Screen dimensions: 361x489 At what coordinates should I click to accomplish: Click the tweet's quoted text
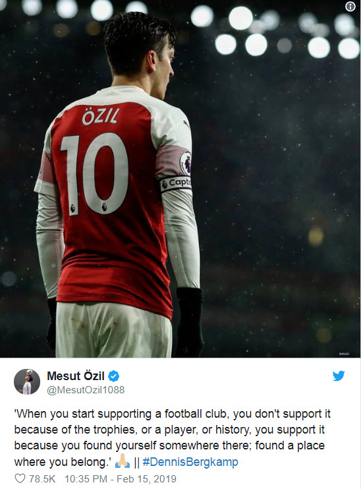[x=172, y=438]
